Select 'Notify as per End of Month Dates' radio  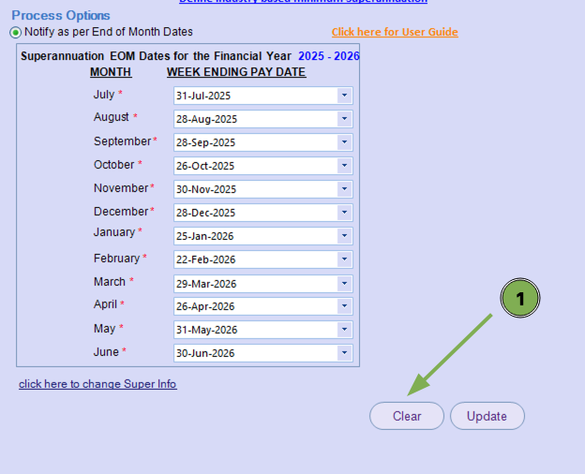tap(16, 33)
